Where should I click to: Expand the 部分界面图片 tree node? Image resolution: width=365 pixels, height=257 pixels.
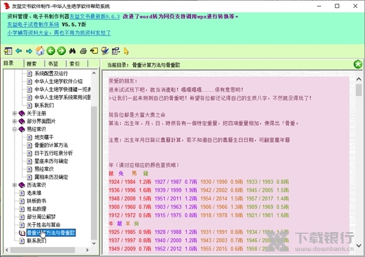[x=15, y=121]
